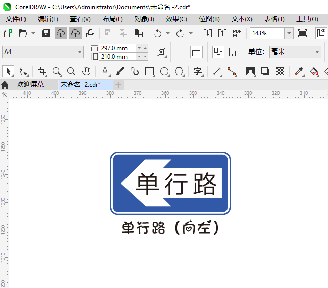This screenshot has width=328, height=288.
Task: Publish to PDF using the PDF icon
Action: click(x=237, y=33)
